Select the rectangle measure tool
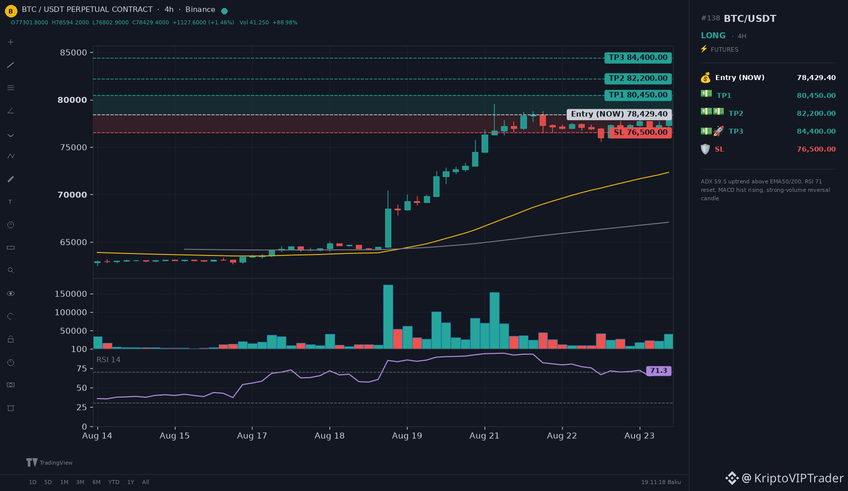The height and width of the screenshot is (491, 848). tap(10, 247)
